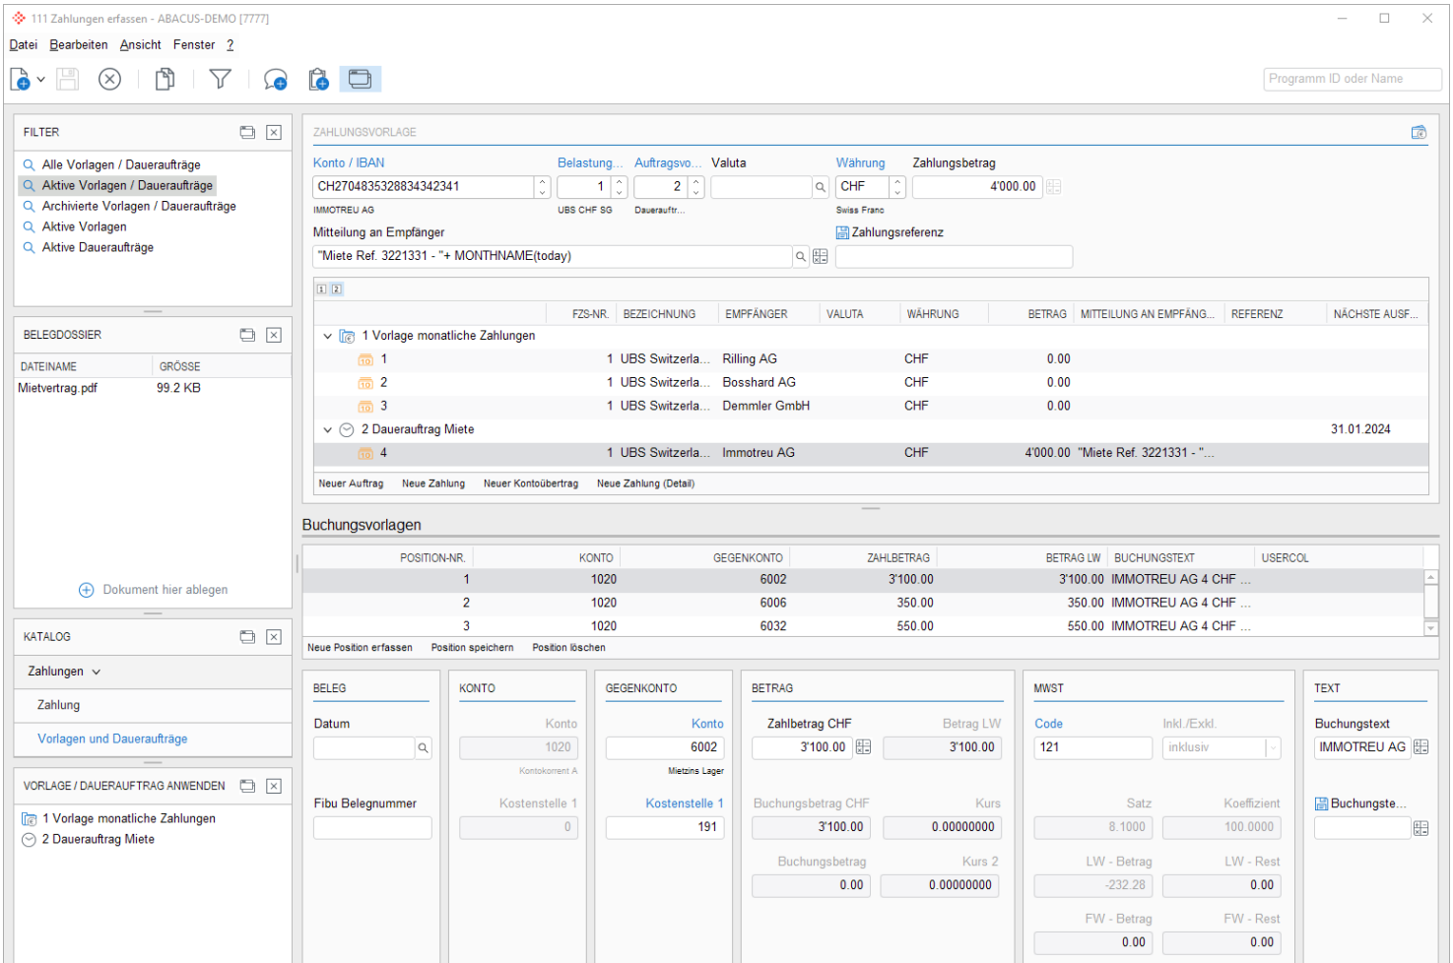Screen dimensions: 1453x963
Task: Click the copy documents toolbar icon
Action: click(x=165, y=80)
